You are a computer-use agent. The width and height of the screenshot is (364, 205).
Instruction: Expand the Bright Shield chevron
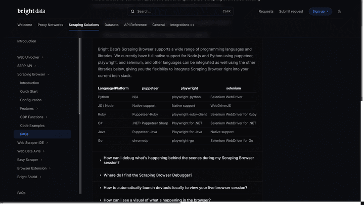(40, 177)
